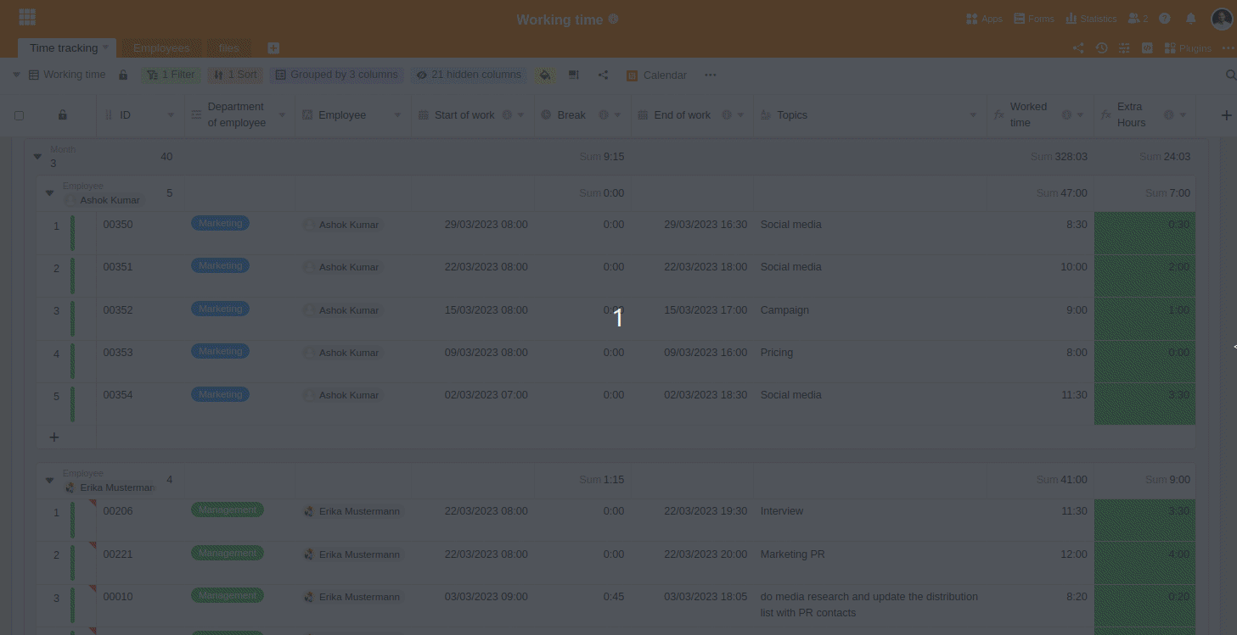Open view toolbar more options dots

711,75
